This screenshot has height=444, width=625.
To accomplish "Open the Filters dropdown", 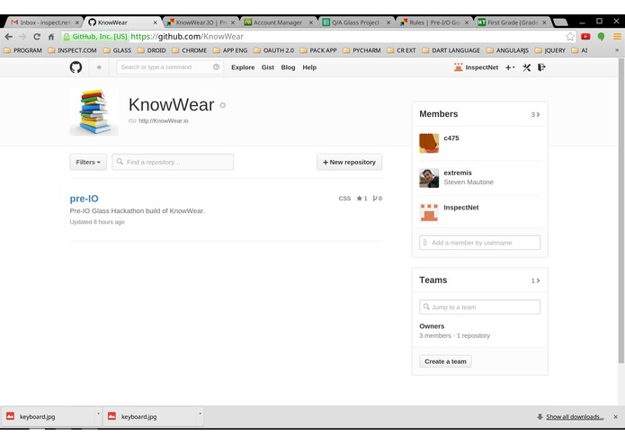I will [88, 162].
